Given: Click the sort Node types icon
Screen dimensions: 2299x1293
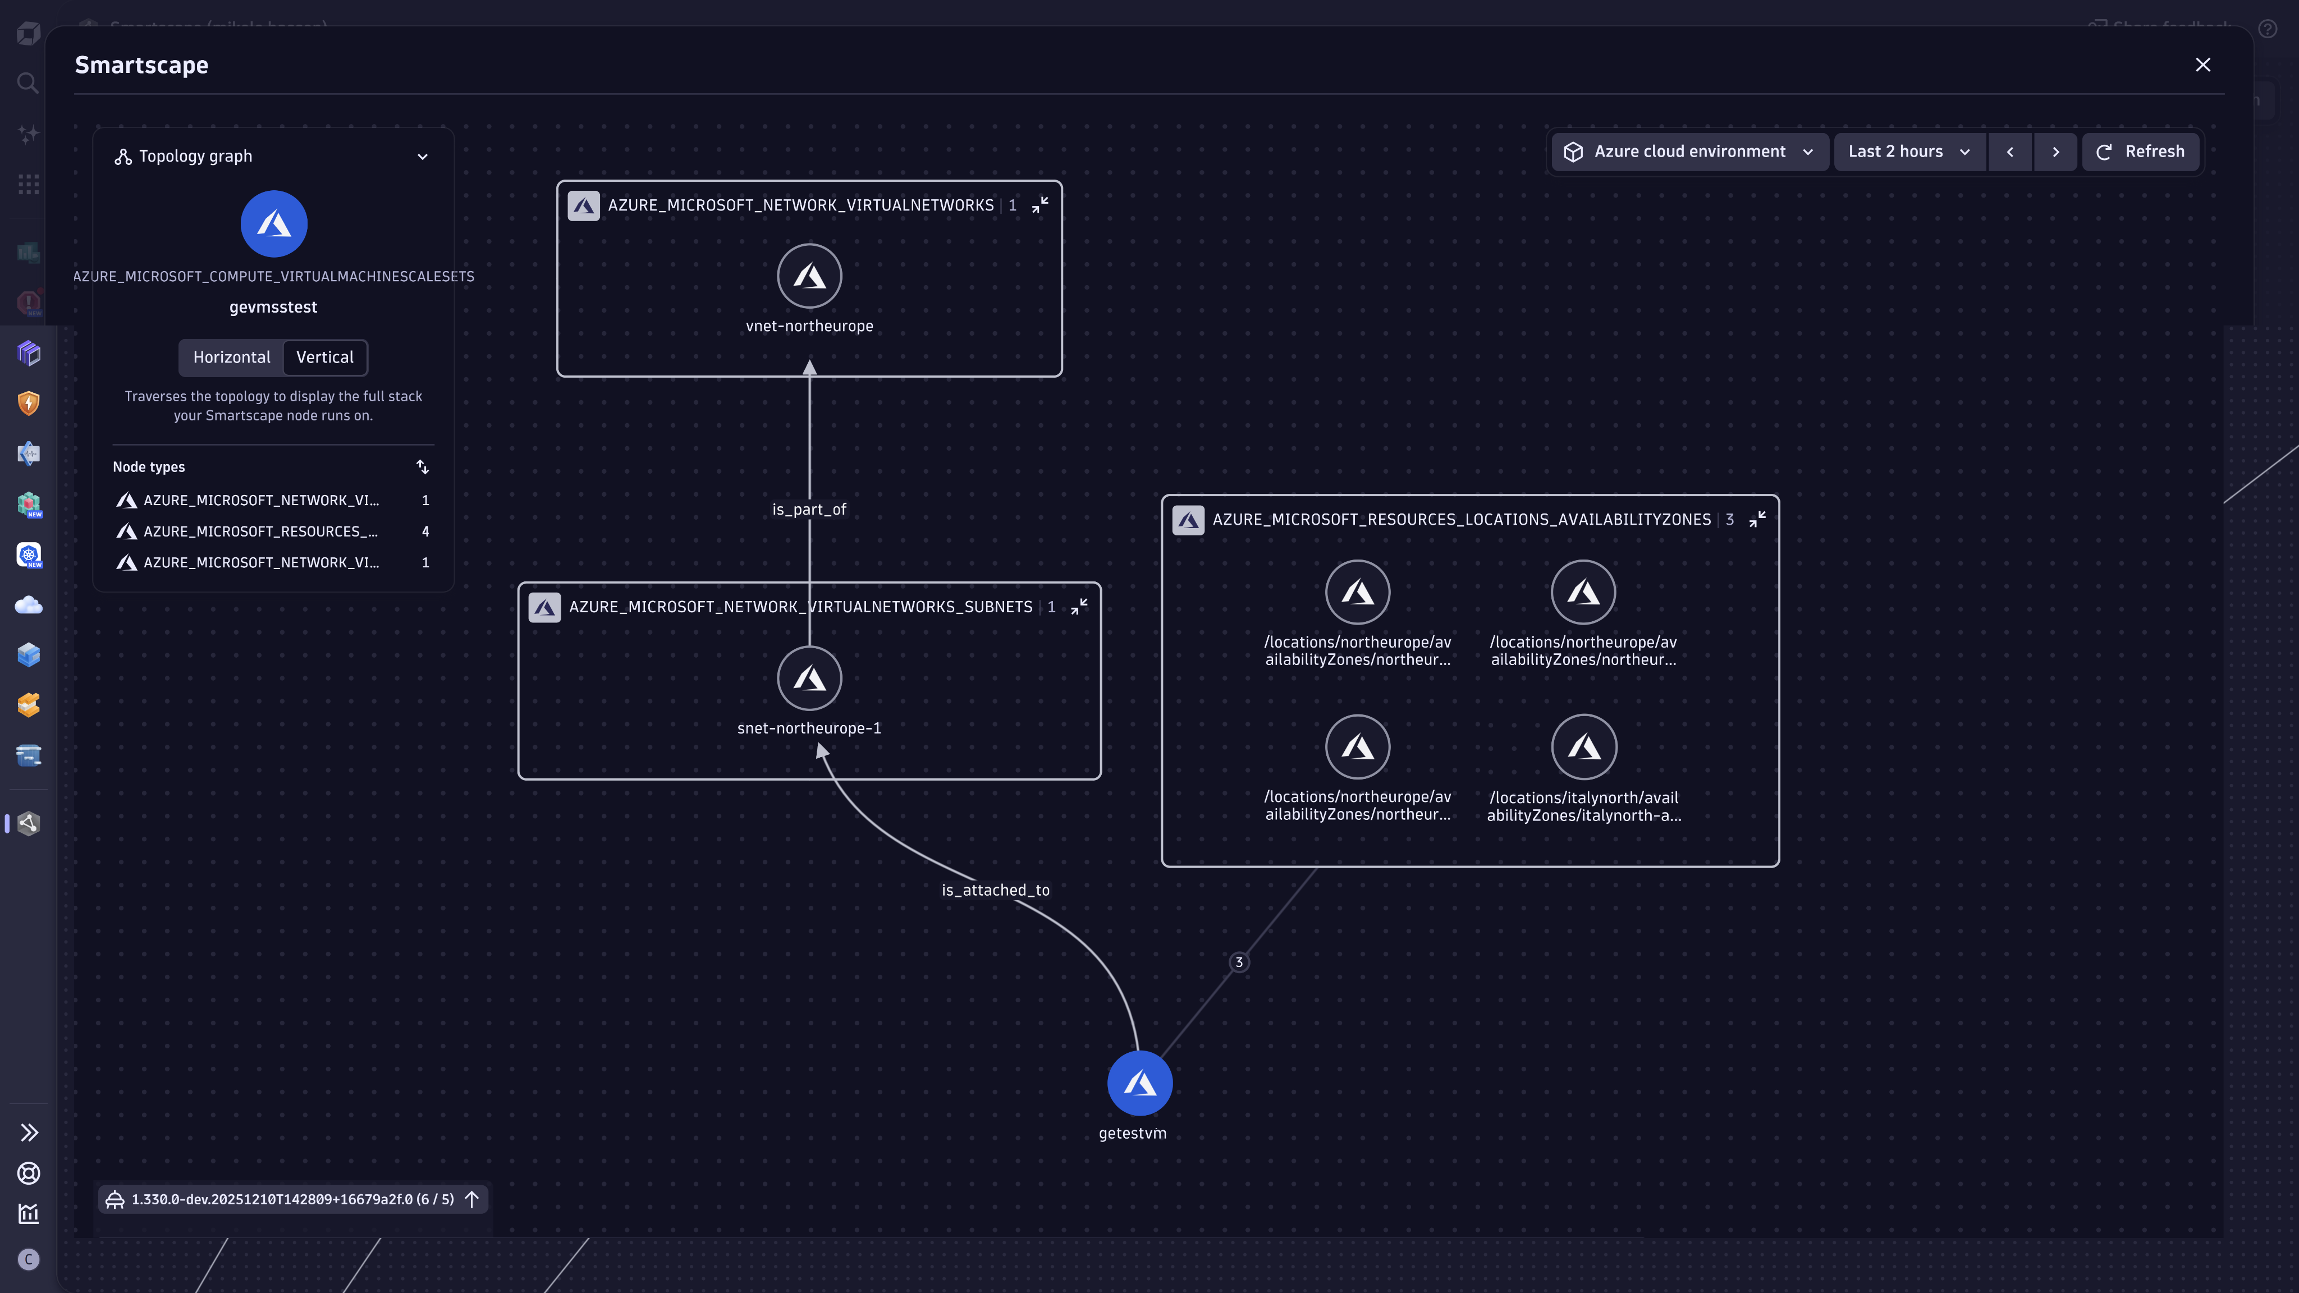Looking at the screenshot, I should [422, 467].
